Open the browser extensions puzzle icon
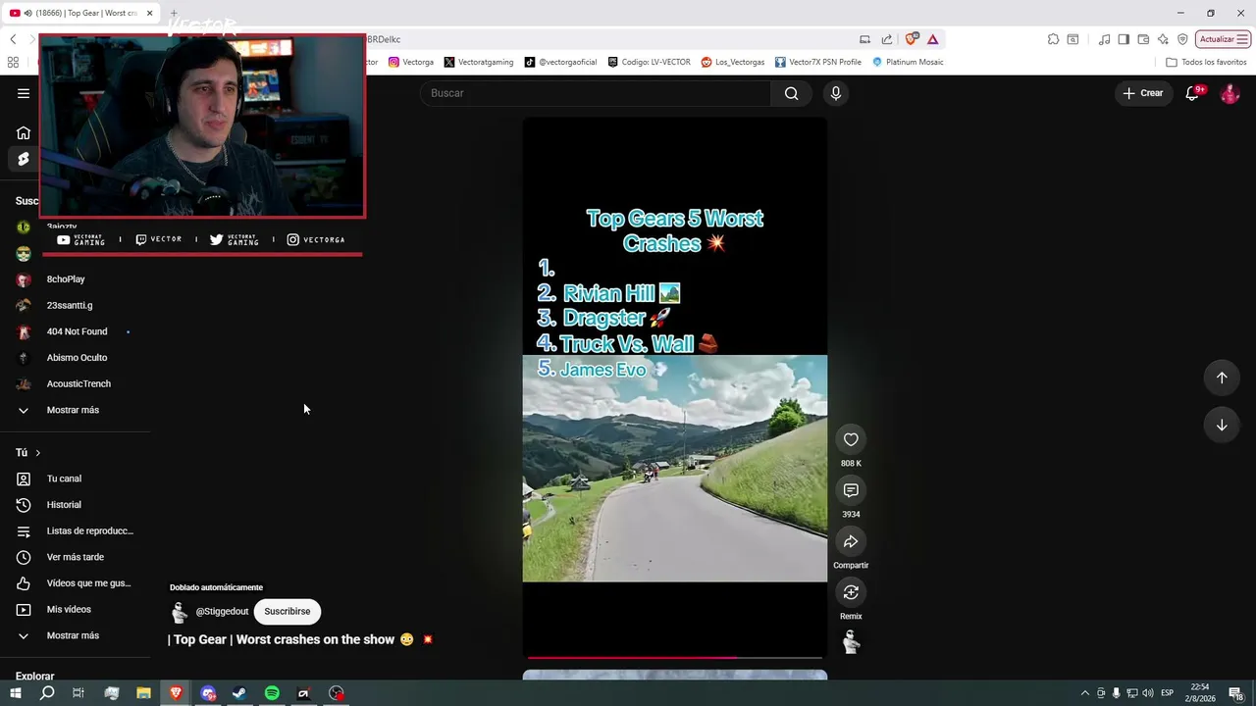The height and width of the screenshot is (706, 1256). 1053,39
